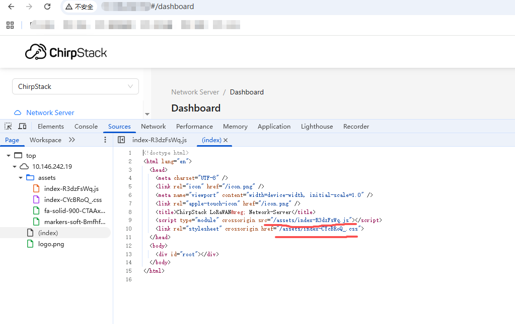Open the Lighthouse panel tab
The height and width of the screenshot is (324, 515).
click(x=317, y=127)
